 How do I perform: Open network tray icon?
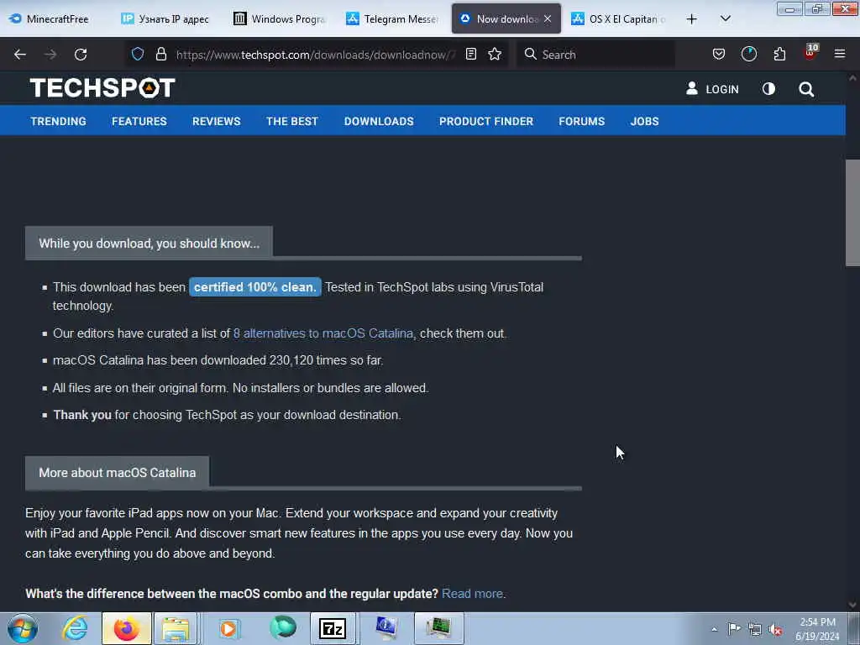click(x=755, y=629)
